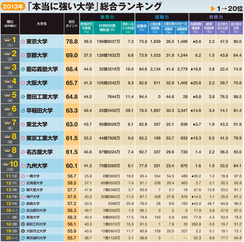This screenshot has height=242, width=244.
Task: Click the 九州大学 university name
Action: (x=37, y=166)
